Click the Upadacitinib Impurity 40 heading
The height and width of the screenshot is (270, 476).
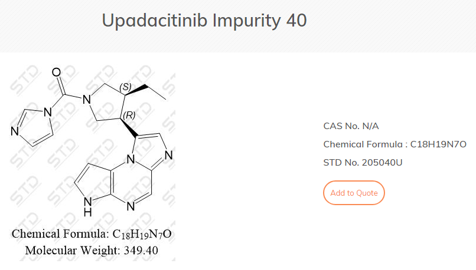coord(204,20)
